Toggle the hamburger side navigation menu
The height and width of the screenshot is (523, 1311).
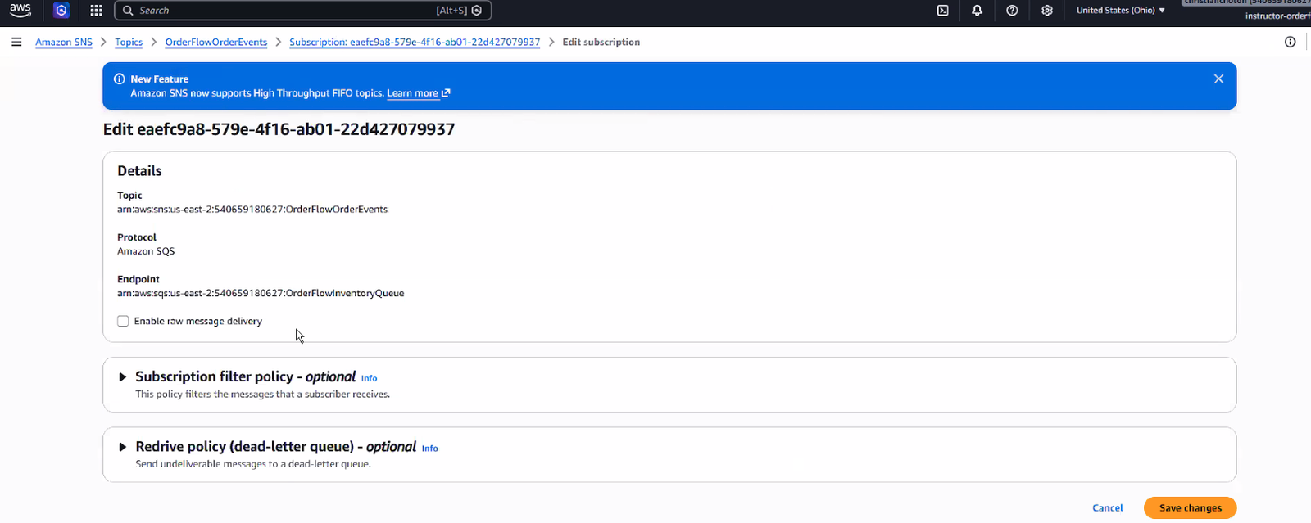(16, 42)
